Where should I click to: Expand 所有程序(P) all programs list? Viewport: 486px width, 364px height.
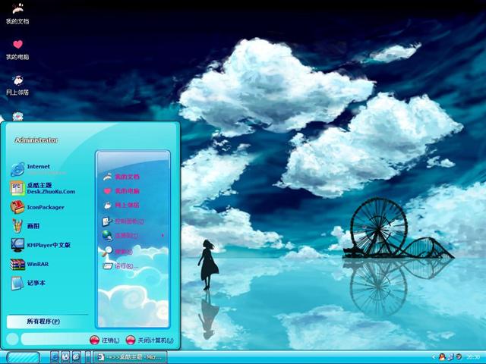pyautogui.click(x=47, y=322)
